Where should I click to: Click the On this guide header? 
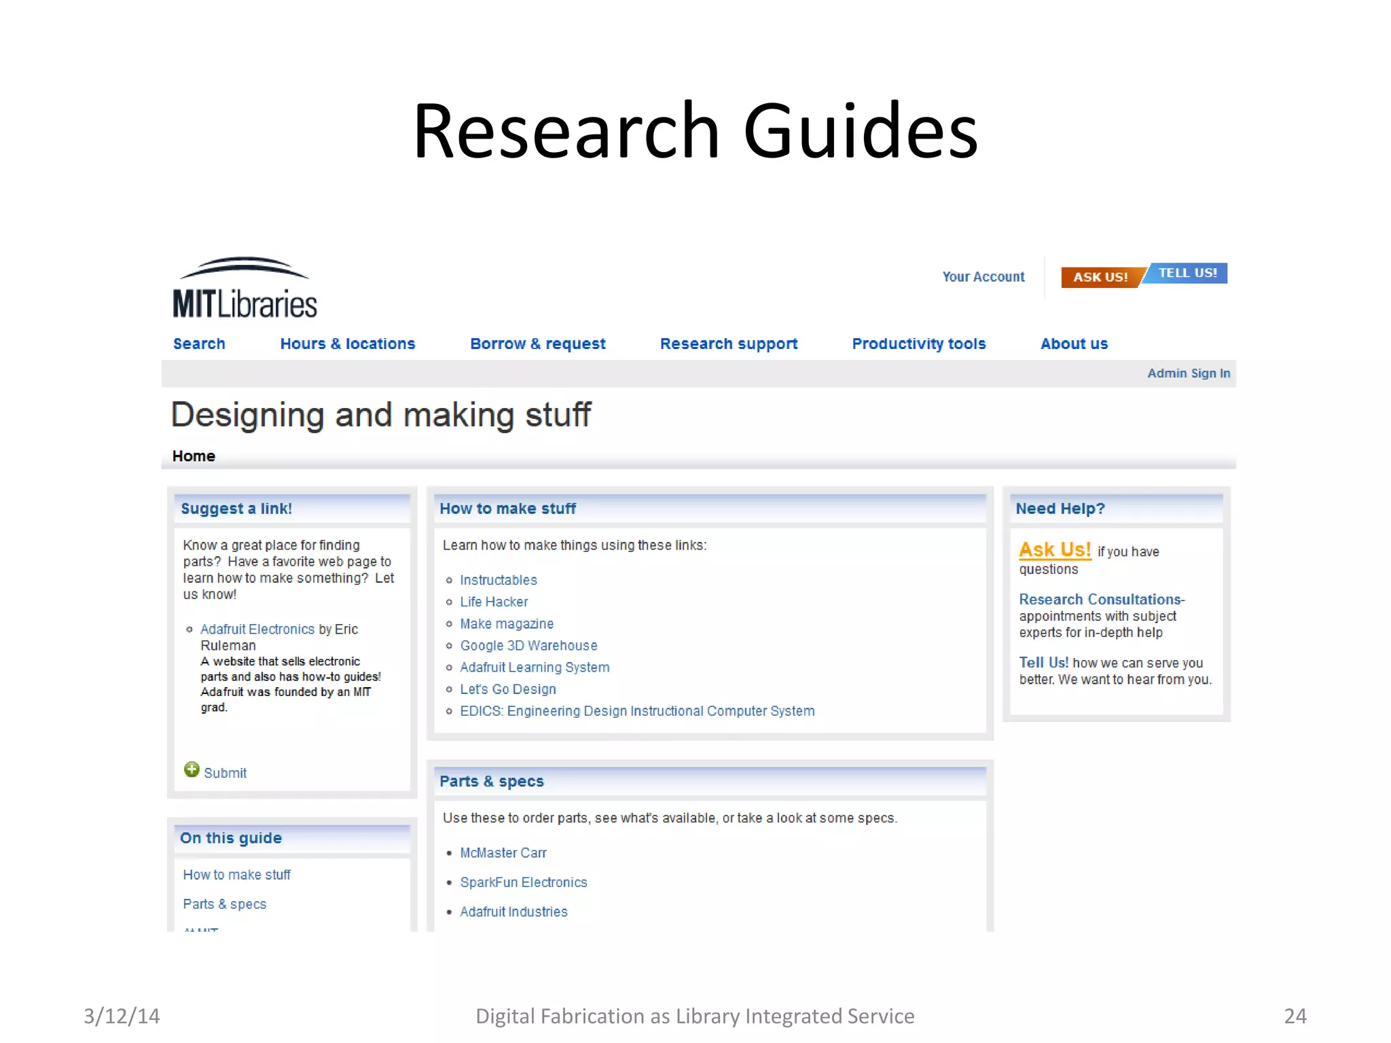292,838
